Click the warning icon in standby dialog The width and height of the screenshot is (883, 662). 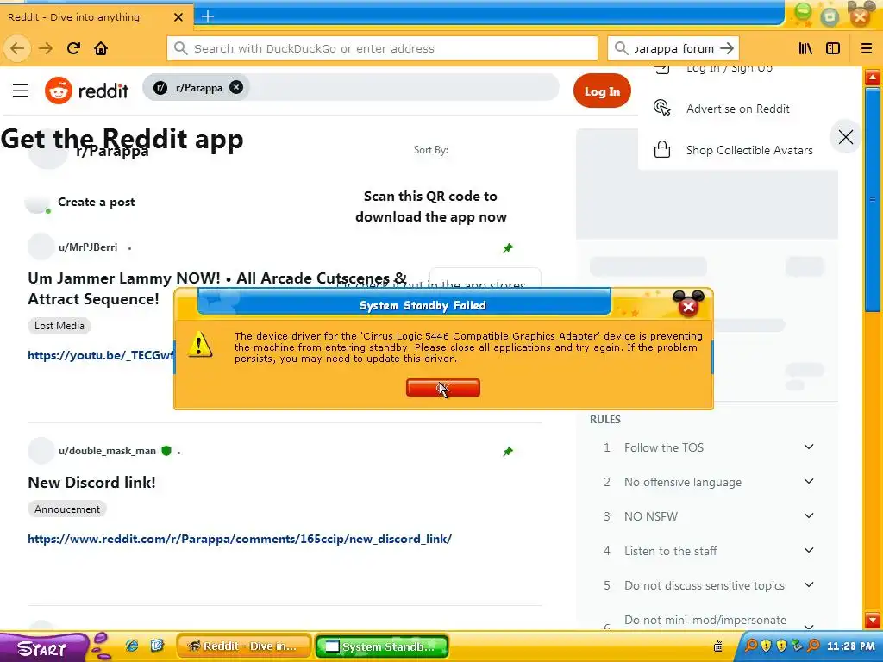point(199,344)
